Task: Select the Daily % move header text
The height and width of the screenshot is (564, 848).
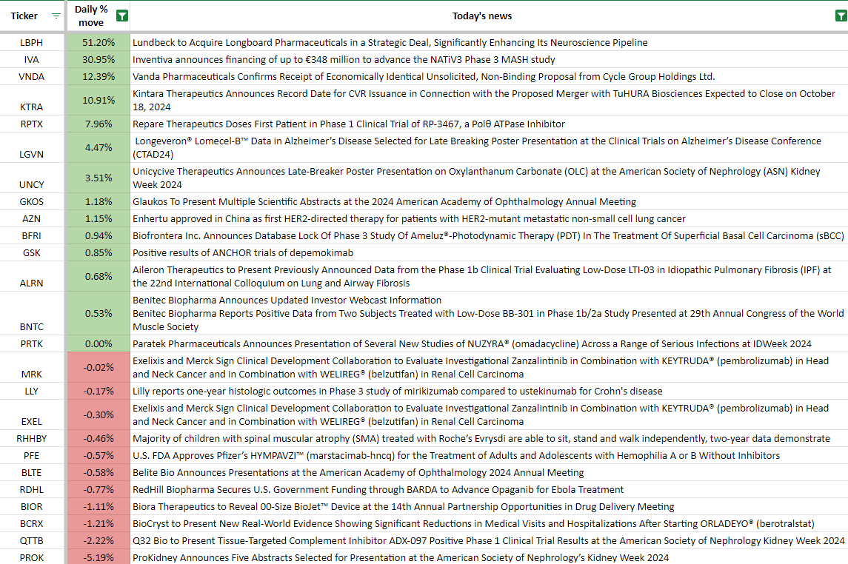Action: (91, 16)
